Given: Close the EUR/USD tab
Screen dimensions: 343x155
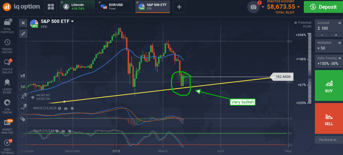Looking at the screenshot, I should click(x=99, y=3).
